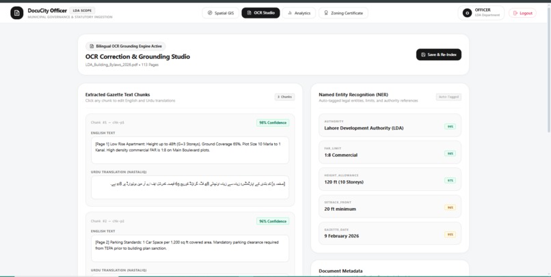The height and width of the screenshot is (277, 551).
Task: Select the 120 ft (10 Storeys) entity
Action: (x=390, y=179)
